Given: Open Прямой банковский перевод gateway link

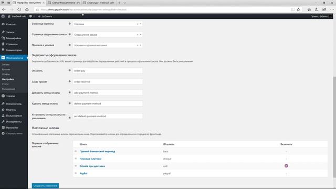Looking at the screenshot, I should click(97, 152).
